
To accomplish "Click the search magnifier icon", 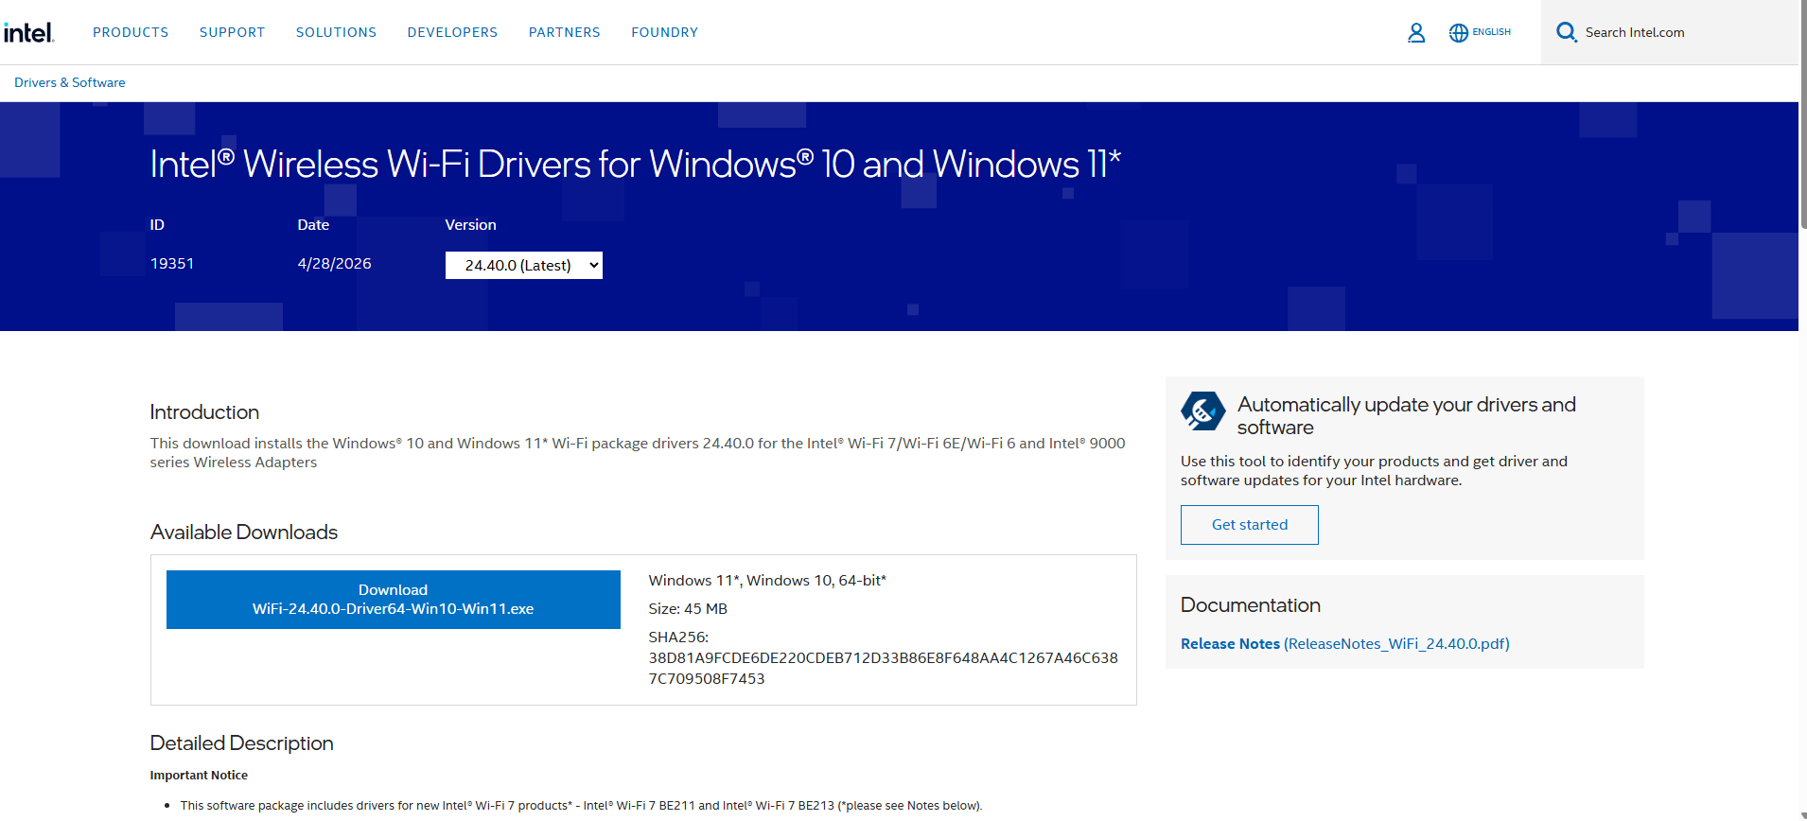I will [x=1567, y=32].
